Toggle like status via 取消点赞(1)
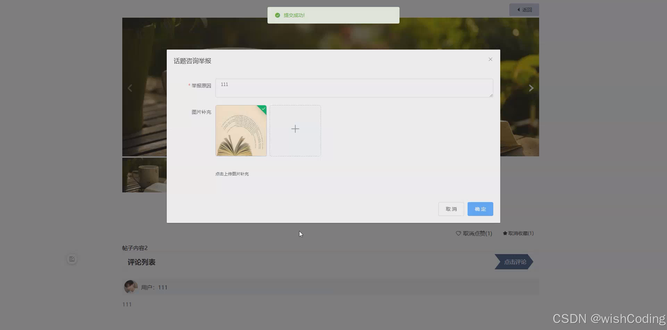Screen dimensions: 667x330 pyautogui.click(x=477, y=233)
